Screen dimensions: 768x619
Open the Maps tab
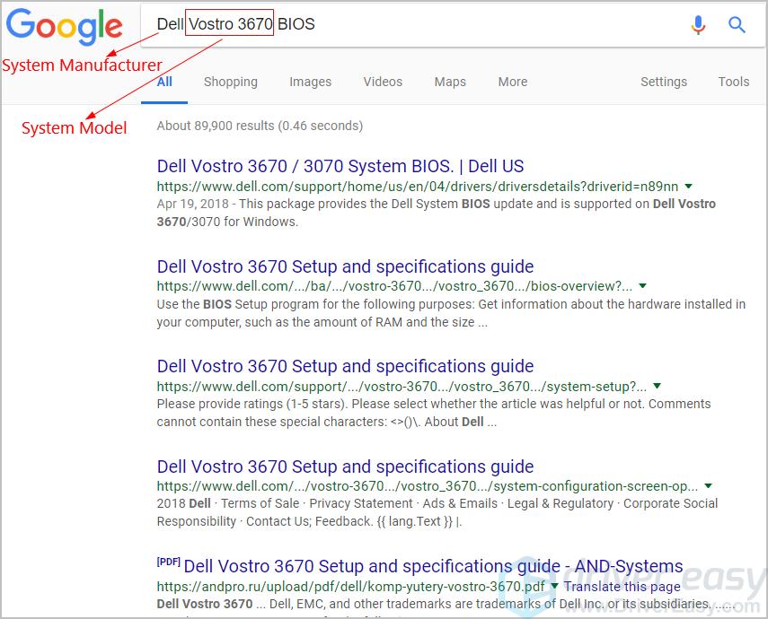(450, 82)
